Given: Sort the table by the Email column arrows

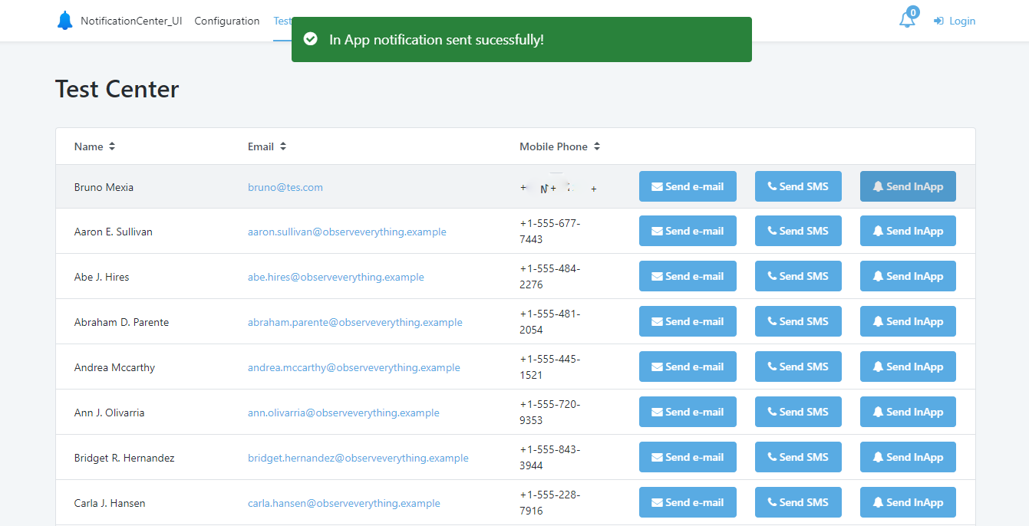Looking at the screenshot, I should [283, 146].
